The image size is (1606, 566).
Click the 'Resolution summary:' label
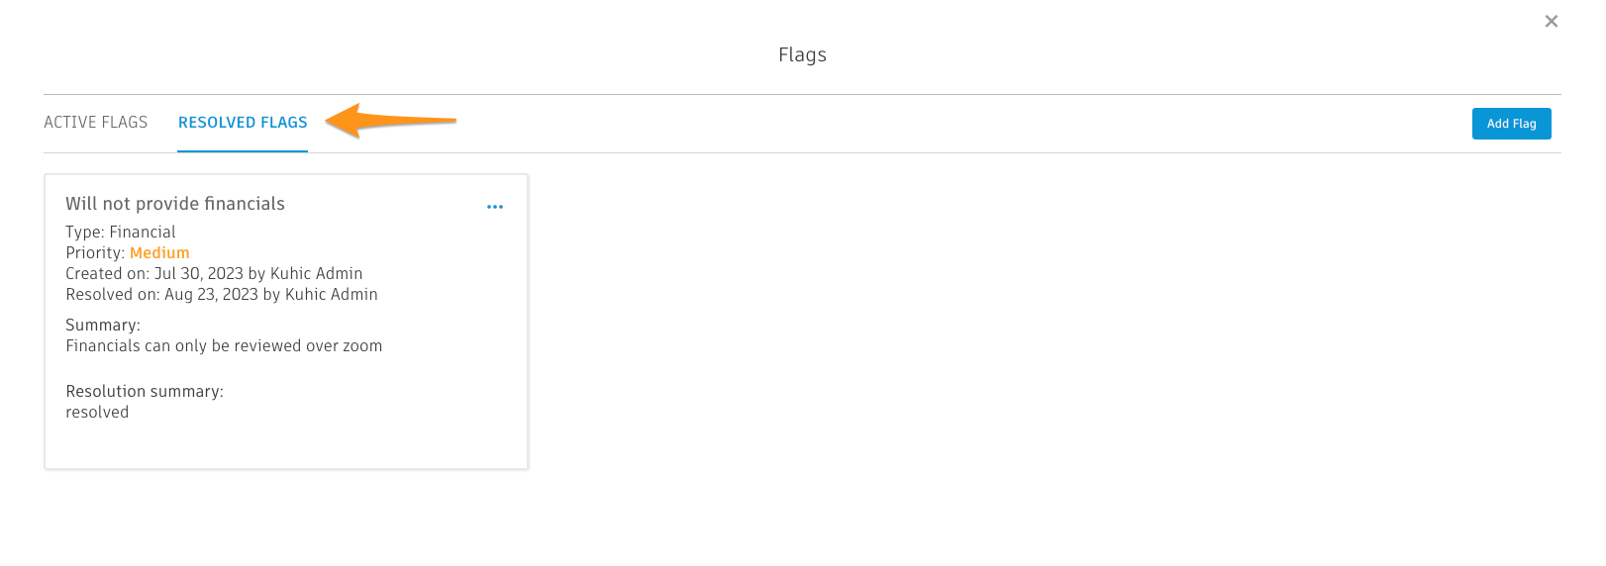tap(145, 392)
